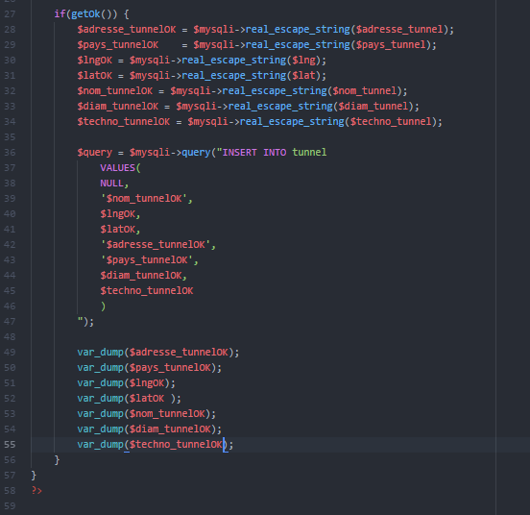Viewport: 530px width, 515px height.
Task: Click $diam_tunnelOK inside var_dump on line 54
Action: [170, 429]
